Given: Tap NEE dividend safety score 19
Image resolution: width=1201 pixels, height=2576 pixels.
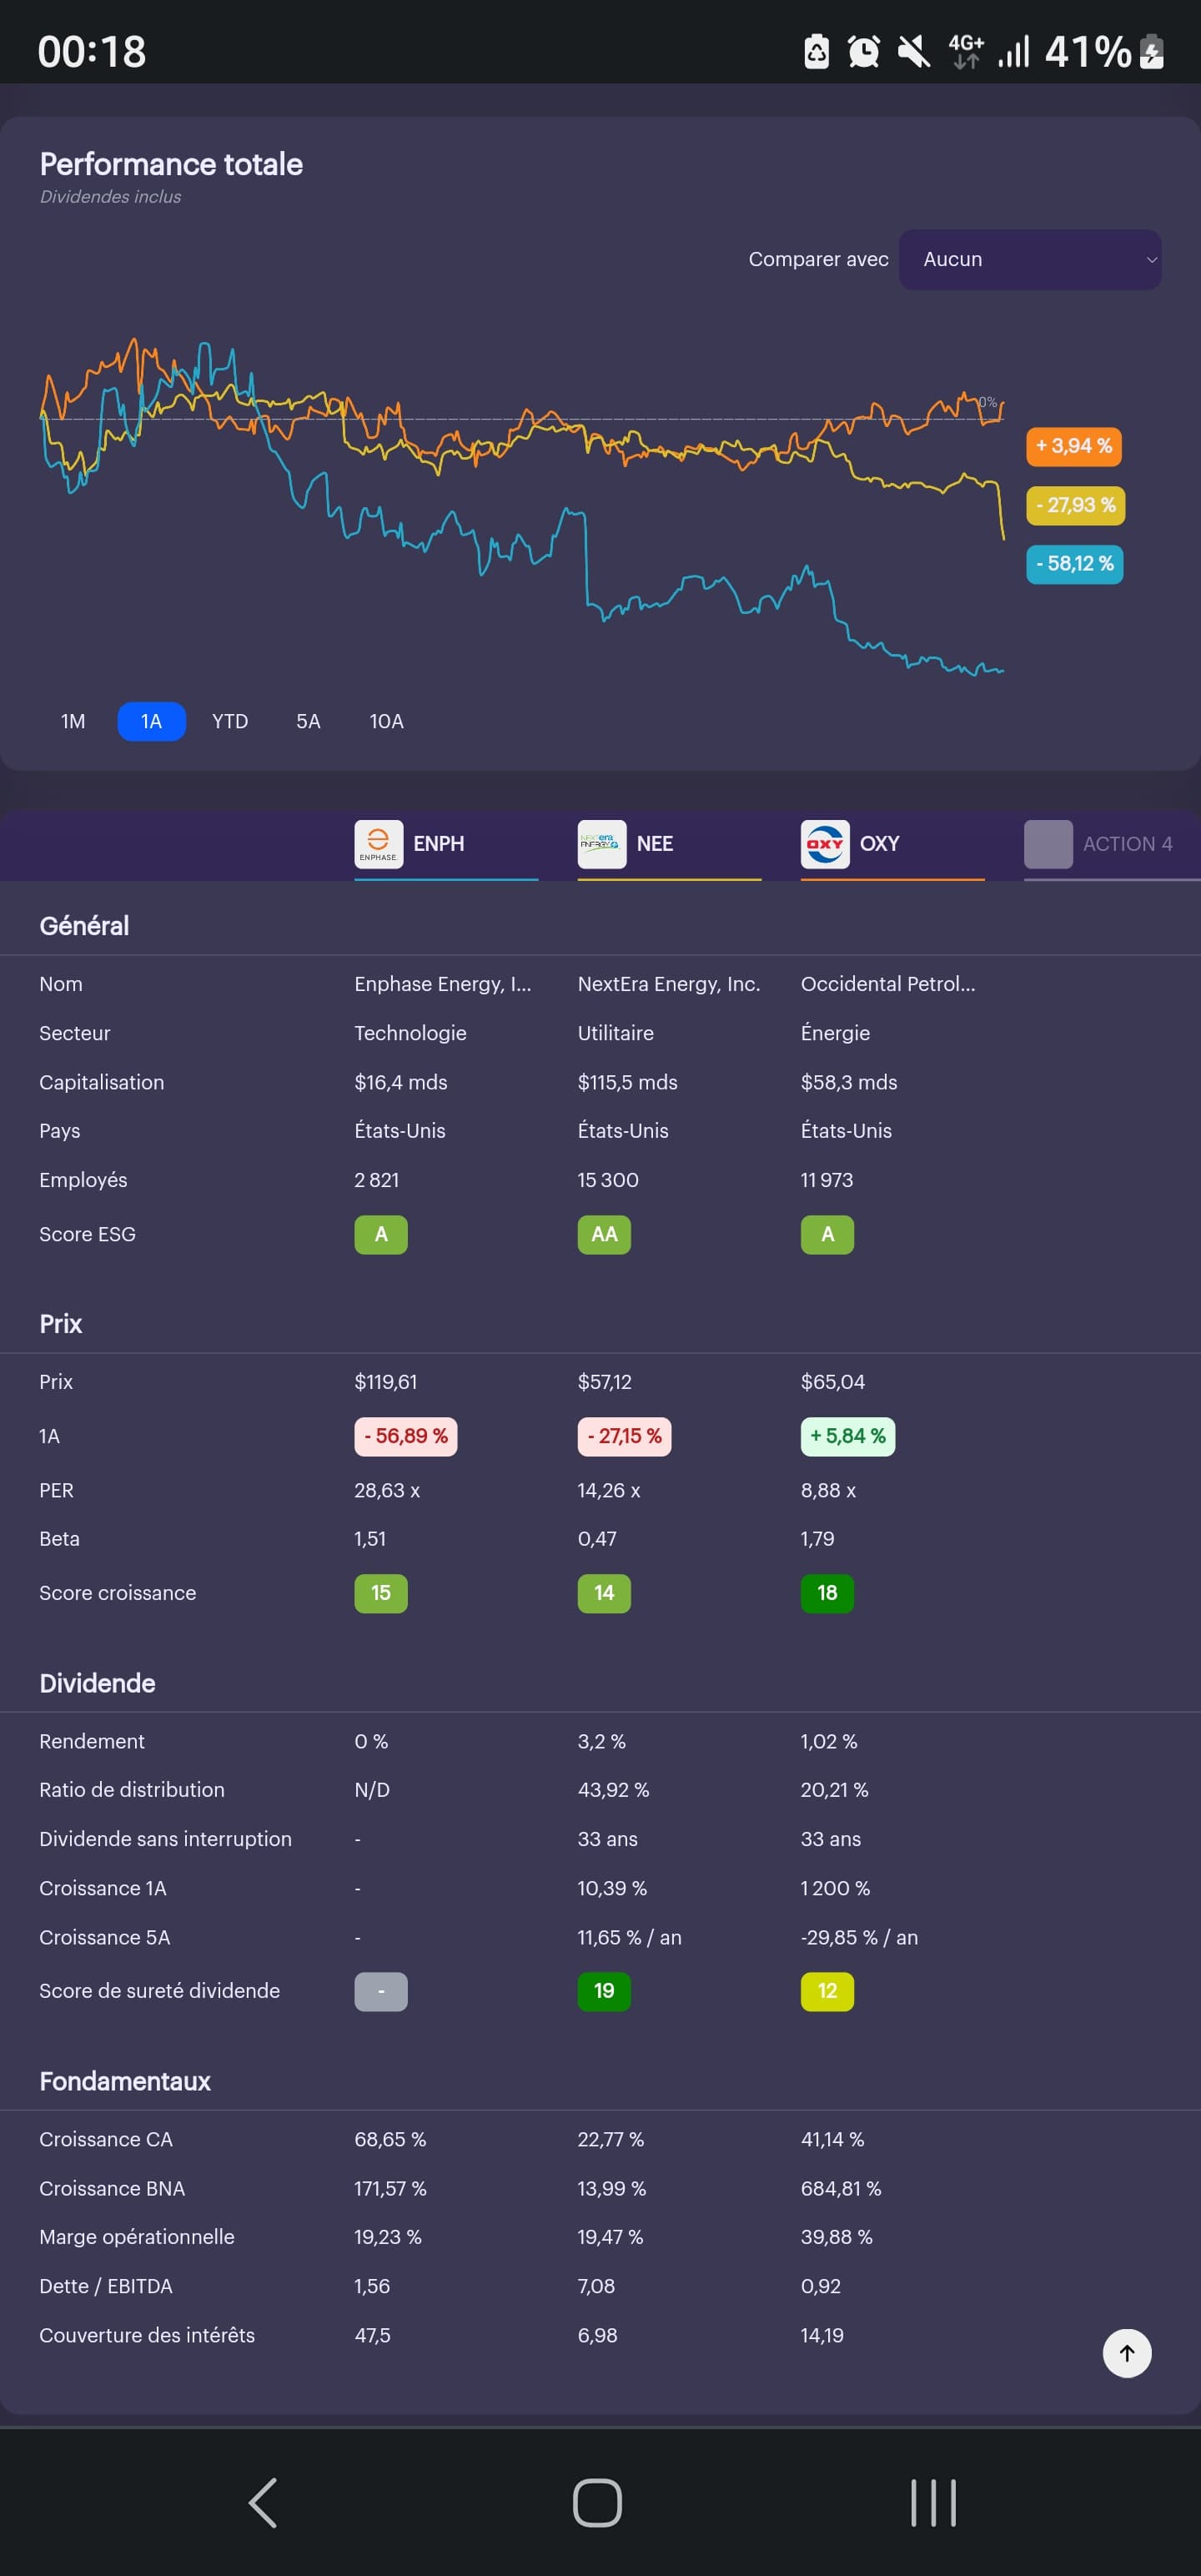Looking at the screenshot, I should point(604,1991).
